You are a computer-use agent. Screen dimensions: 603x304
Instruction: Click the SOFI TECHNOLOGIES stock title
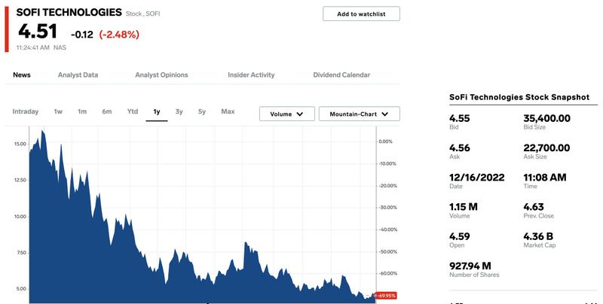[69, 12]
